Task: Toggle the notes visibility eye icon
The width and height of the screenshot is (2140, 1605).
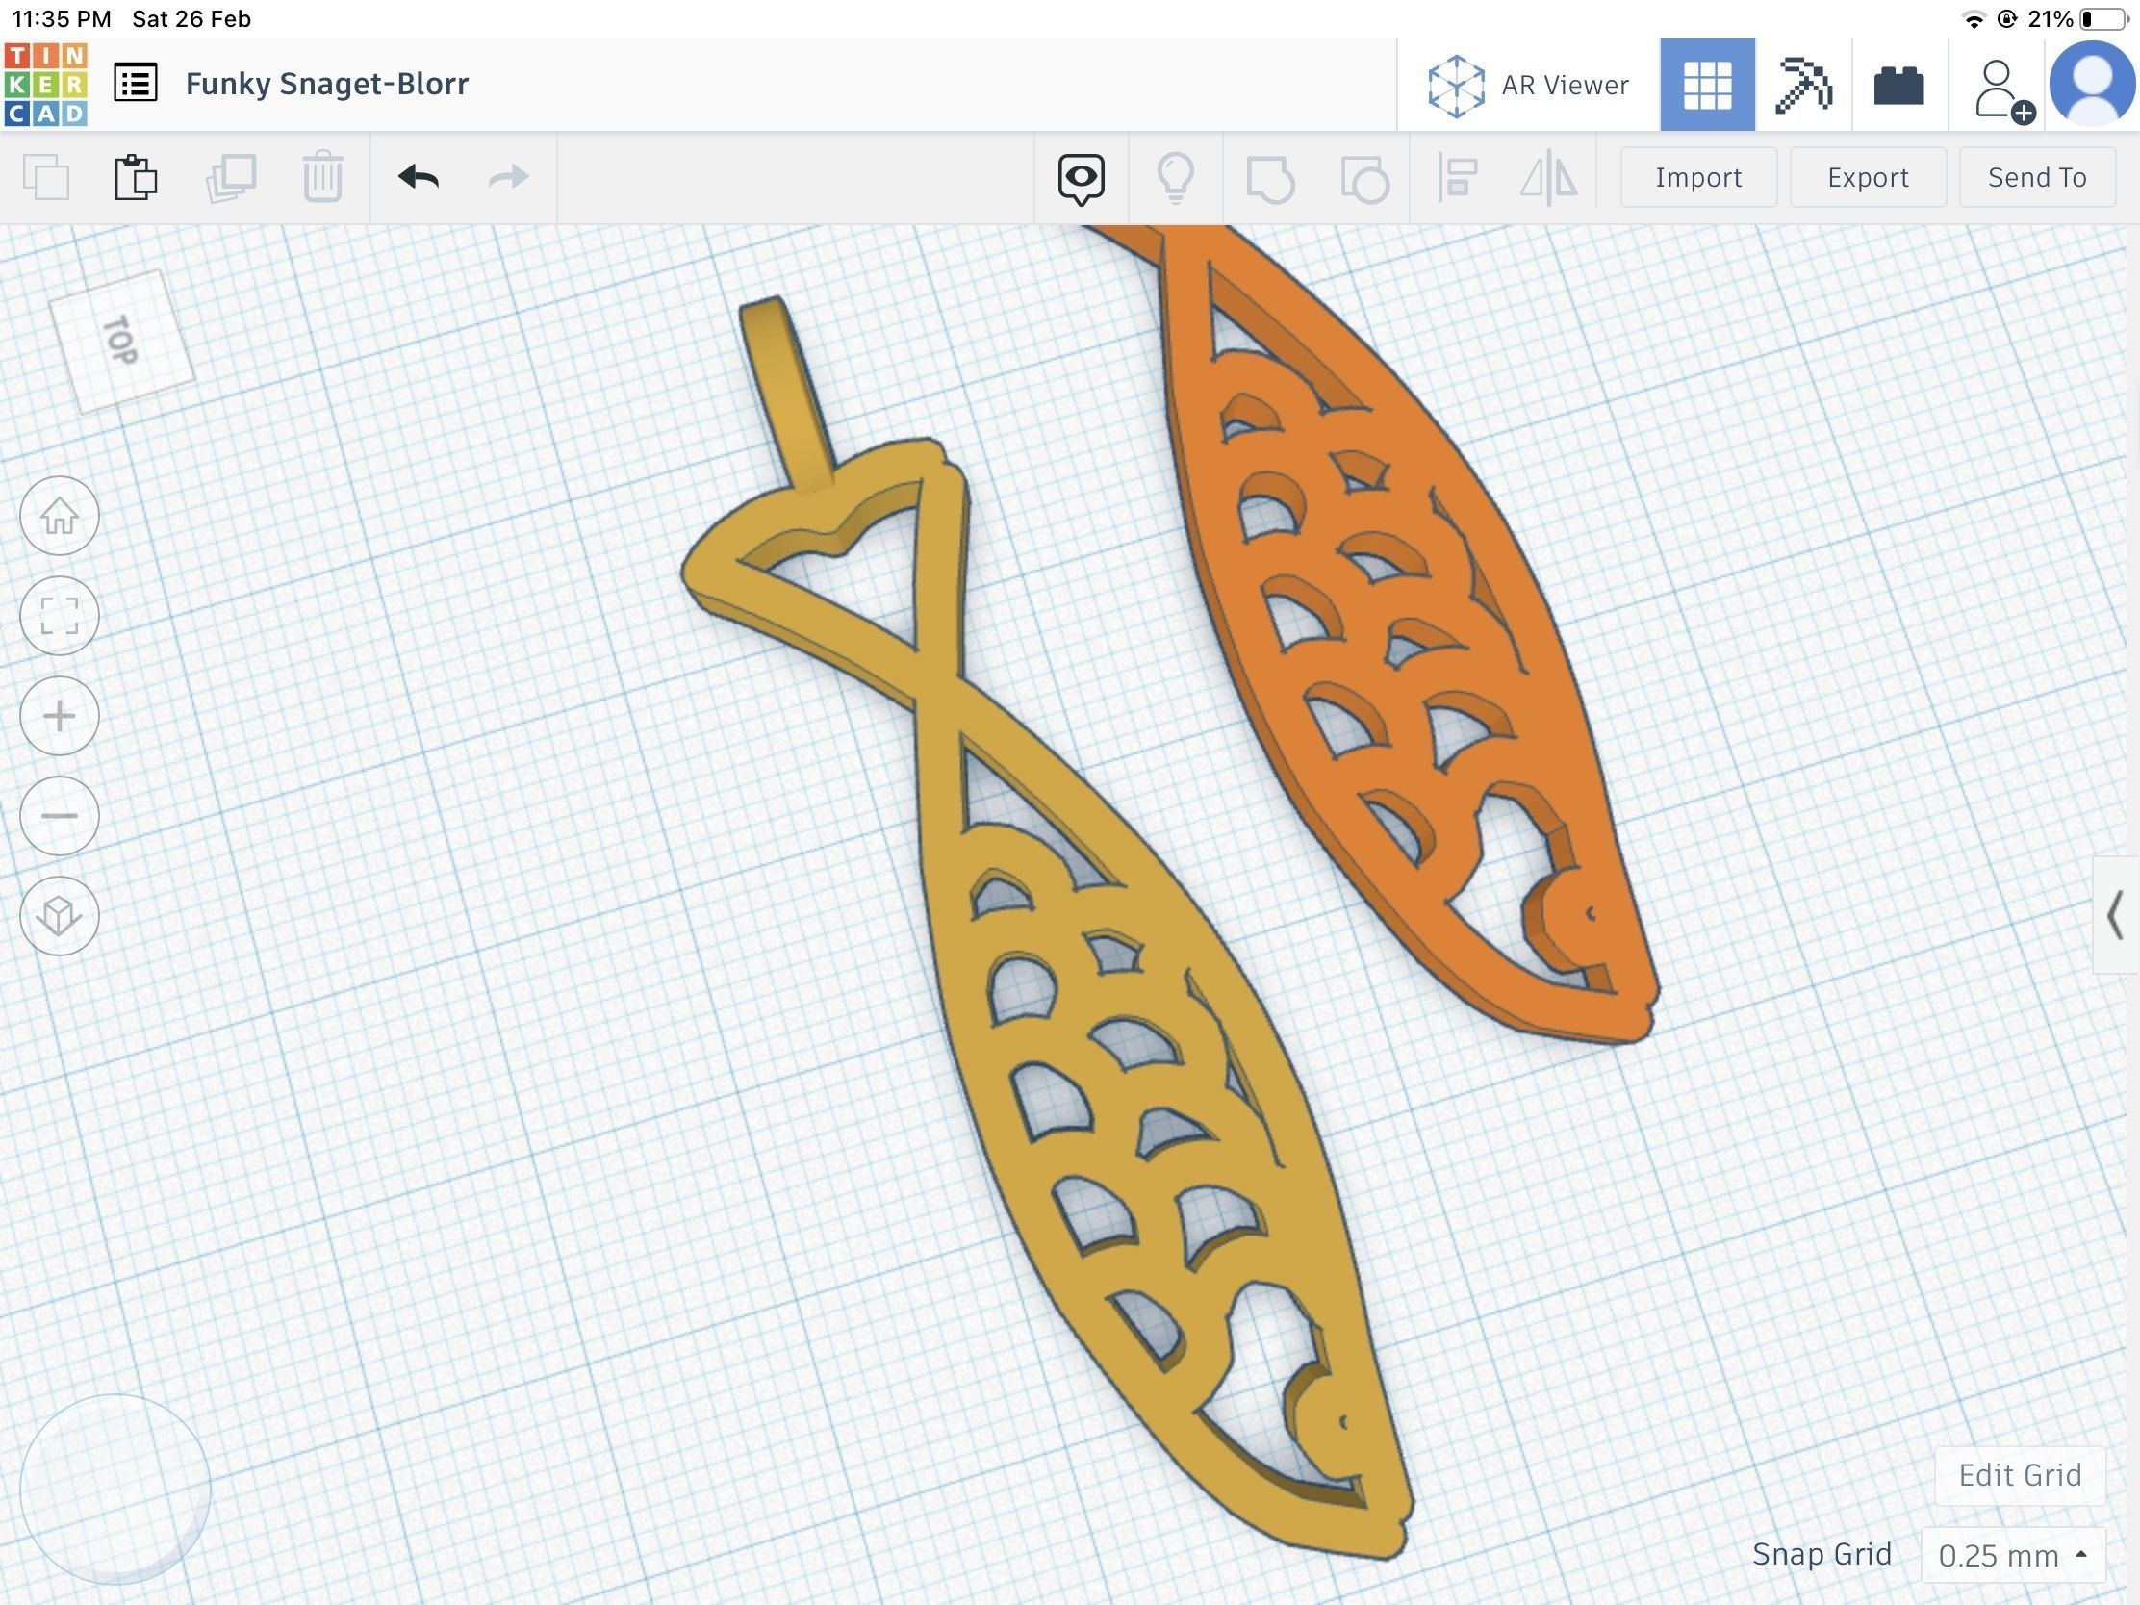Action: coord(1082,179)
